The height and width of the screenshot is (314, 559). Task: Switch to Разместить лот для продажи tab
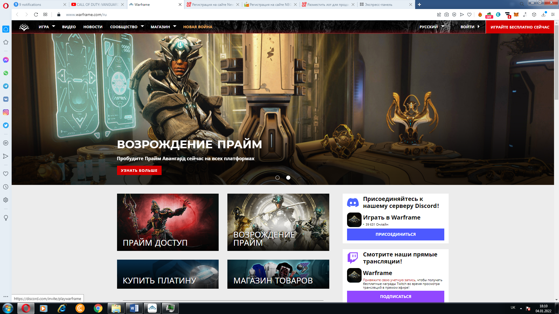(x=328, y=4)
